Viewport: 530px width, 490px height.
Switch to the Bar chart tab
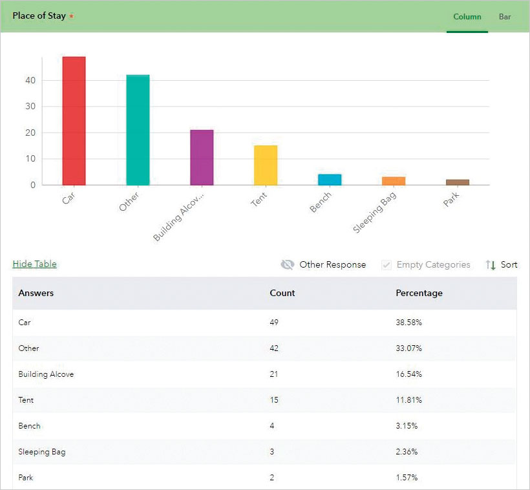tap(505, 17)
